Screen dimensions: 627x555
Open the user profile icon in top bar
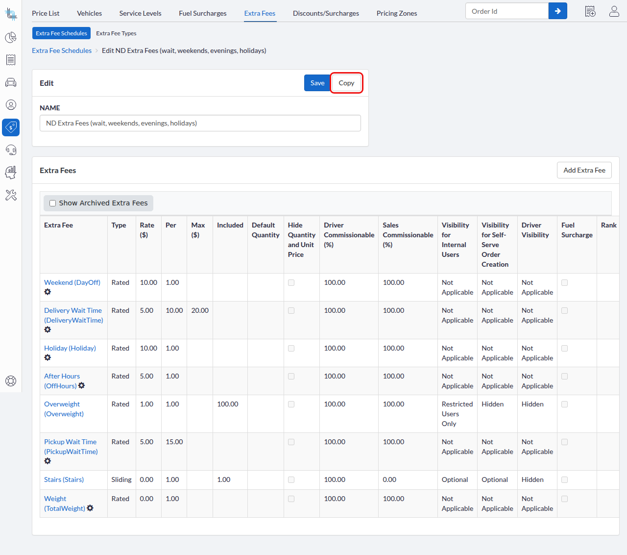point(614,11)
